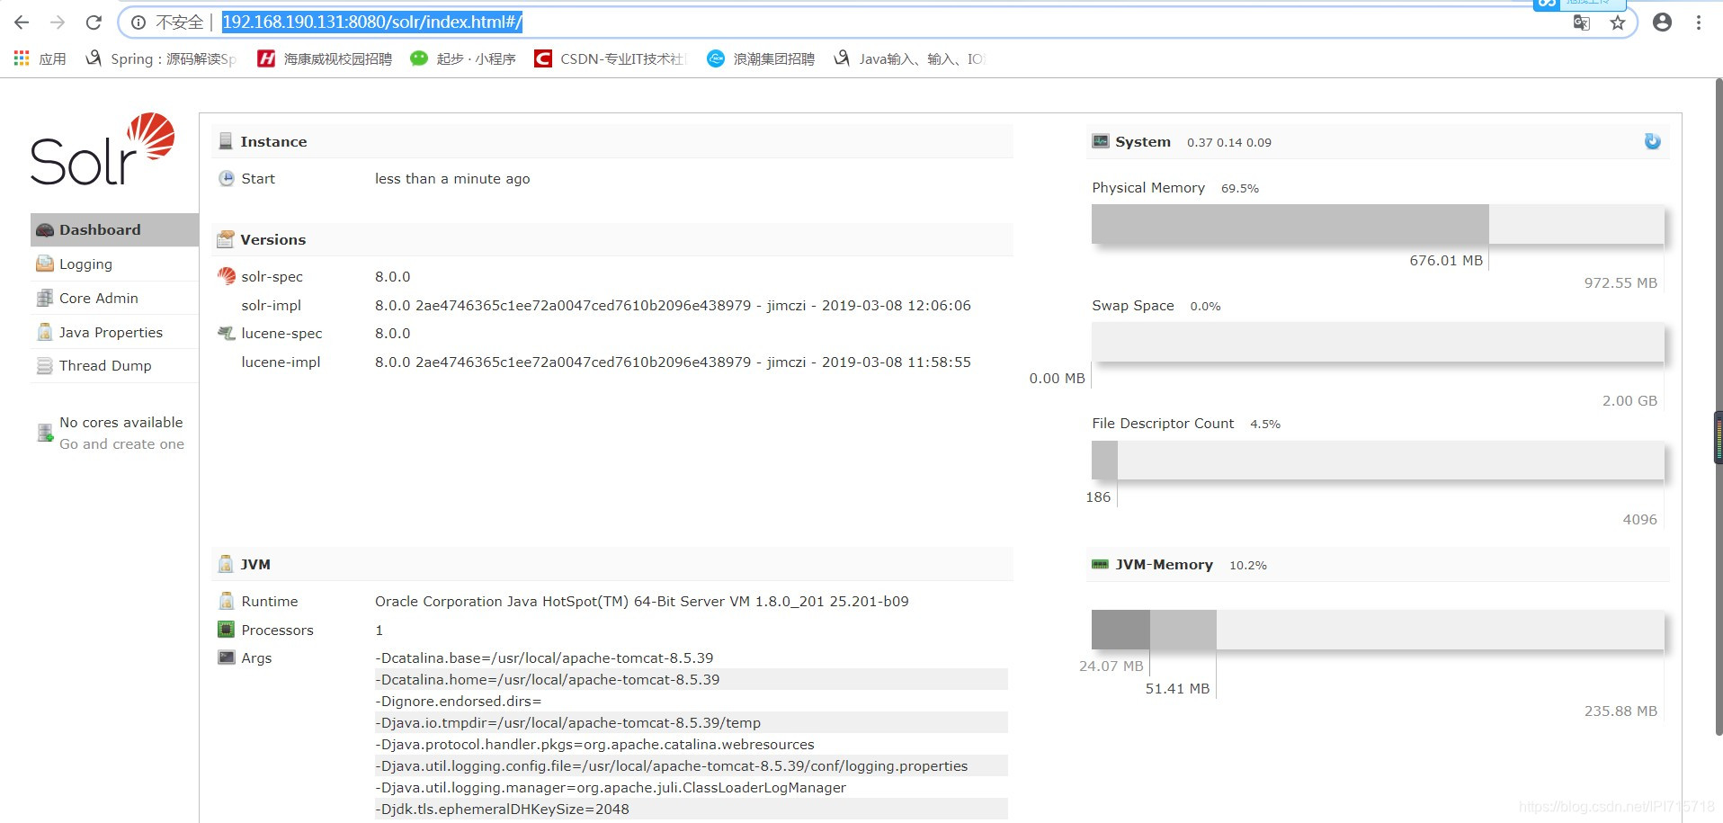Screen dimensions: 1723x823
Task: Click the -Dcatalina.home argument row
Action: 691,679
